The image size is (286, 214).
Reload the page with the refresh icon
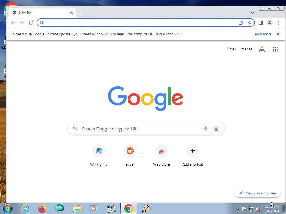pos(31,23)
